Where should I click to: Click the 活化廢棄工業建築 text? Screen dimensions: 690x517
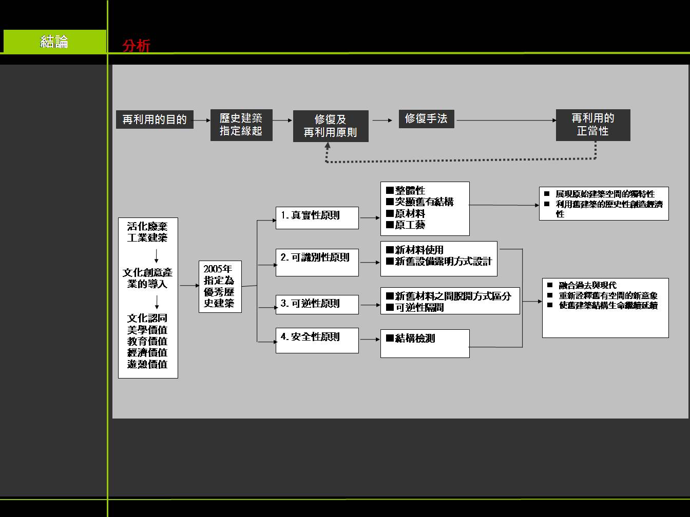tap(147, 232)
